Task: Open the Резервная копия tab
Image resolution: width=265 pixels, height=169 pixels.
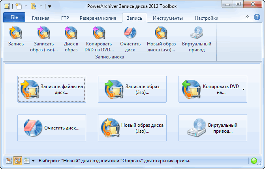Action: [x=98, y=18]
